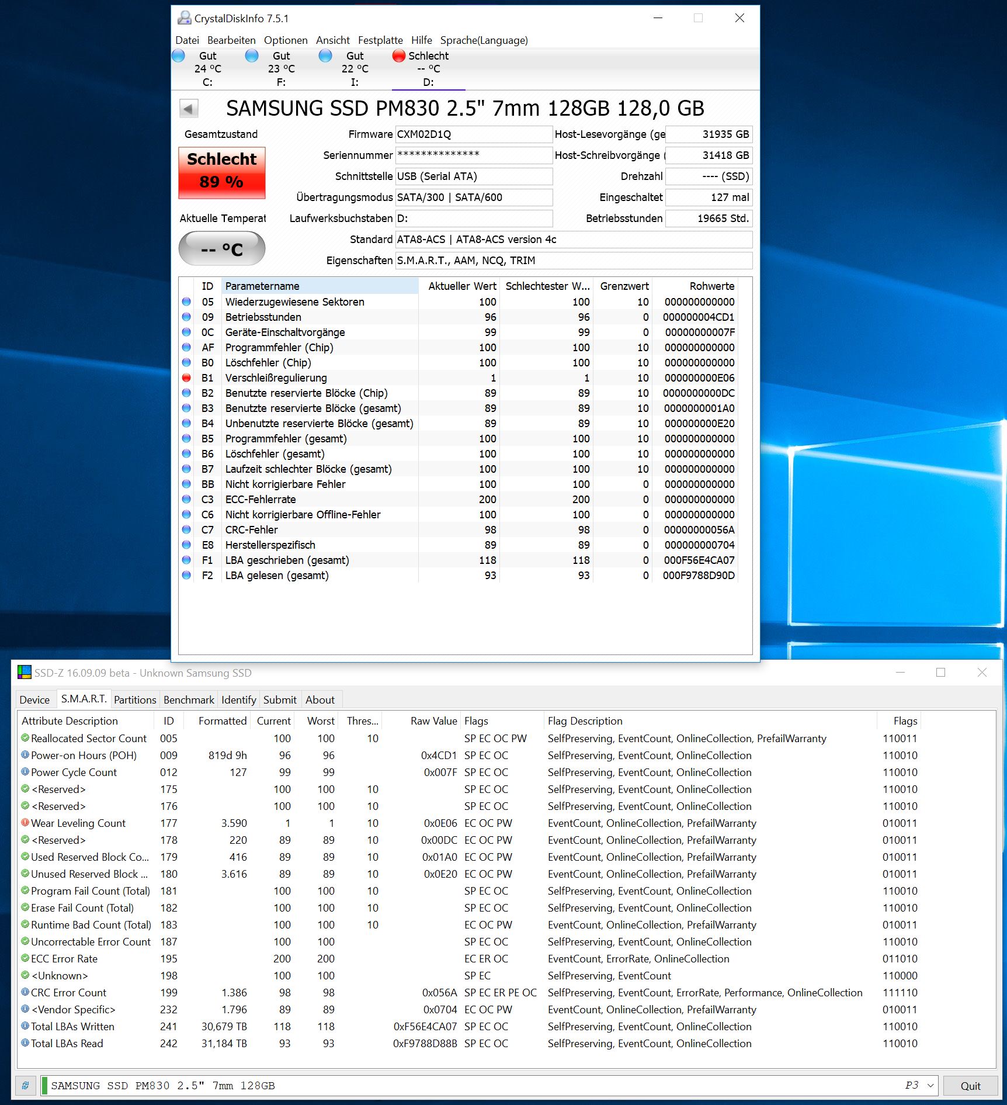
Task: Select the '<Vendor Specific>' row in SSD-Z
Action: pos(470,1009)
